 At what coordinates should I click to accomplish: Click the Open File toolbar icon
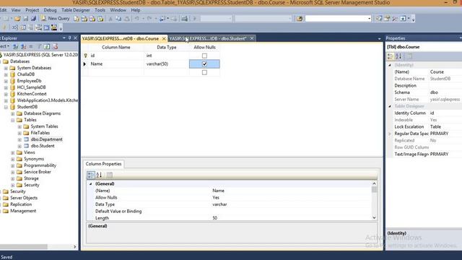click(x=17, y=19)
